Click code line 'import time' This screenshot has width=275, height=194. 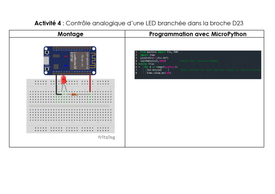(148, 55)
